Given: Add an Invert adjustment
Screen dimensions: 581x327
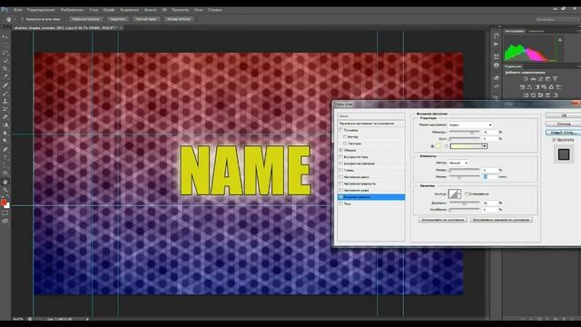Looking at the screenshot, I should (x=526, y=95).
